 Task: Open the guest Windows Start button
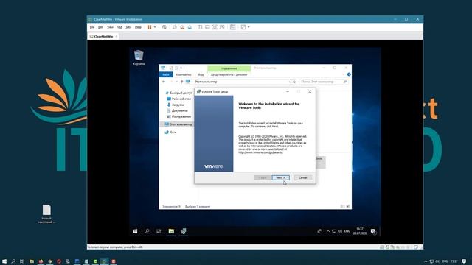coord(135,231)
